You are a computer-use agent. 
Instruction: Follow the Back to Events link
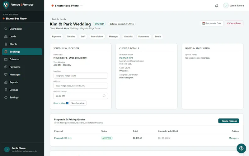point(58,19)
